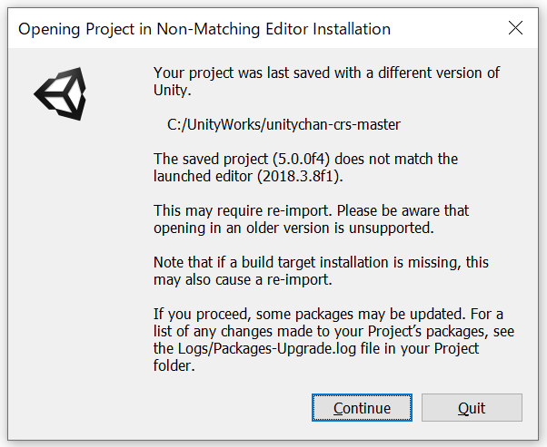The width and height of the screenshot is (547, 447).
Task: Click the Continue button
Action: pyautogui.click(x=362, y=408)
